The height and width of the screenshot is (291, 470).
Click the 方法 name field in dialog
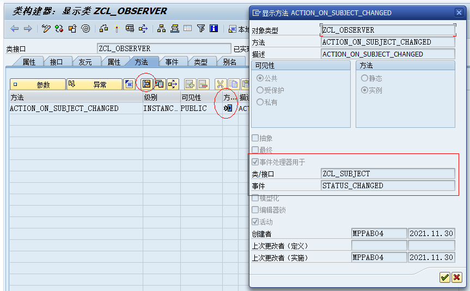(388, 42)
